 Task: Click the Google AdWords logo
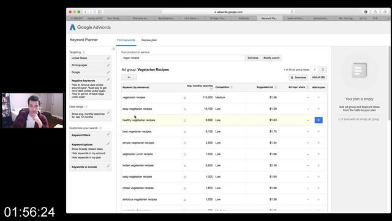tap(90, 27)
